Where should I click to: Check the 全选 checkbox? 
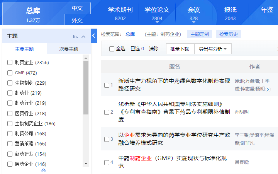(112, 49)
